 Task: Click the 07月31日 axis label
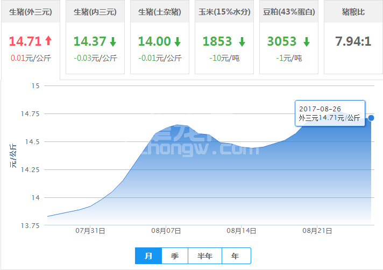[x=90, y=231]
